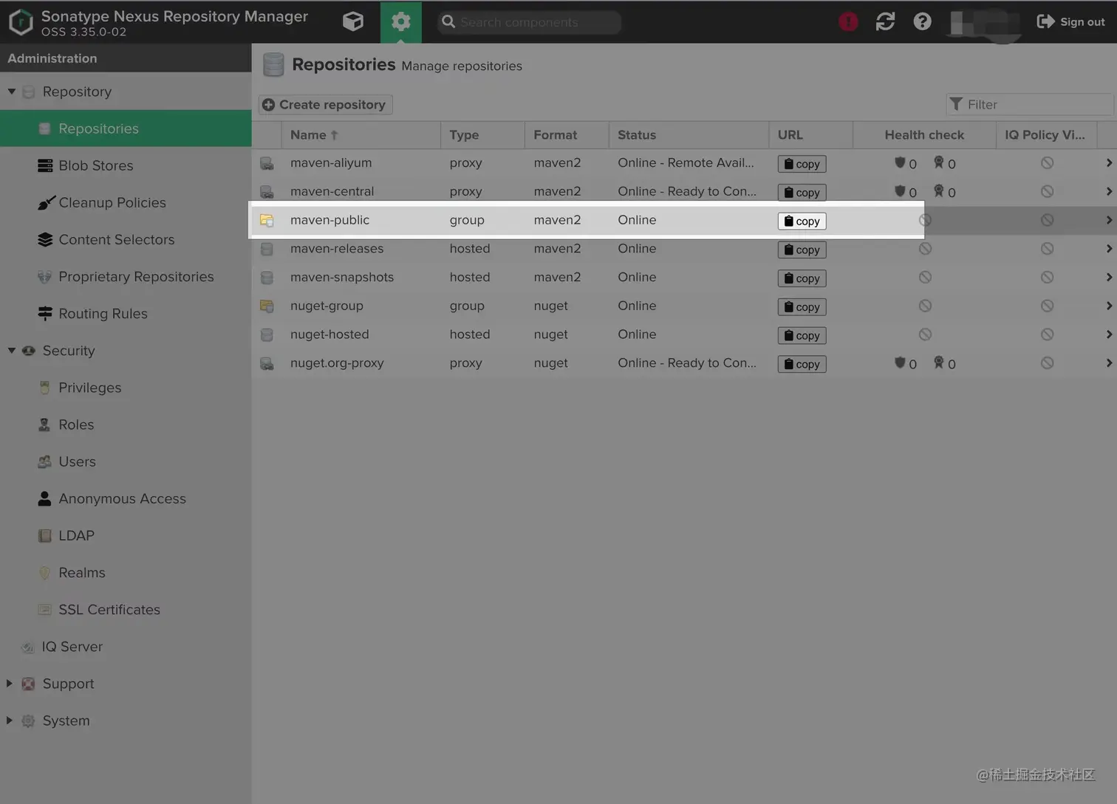The height and width of the screenshot is (804, 1117).
Task: Sort by Health check column header
Action: tap(924, 135)
